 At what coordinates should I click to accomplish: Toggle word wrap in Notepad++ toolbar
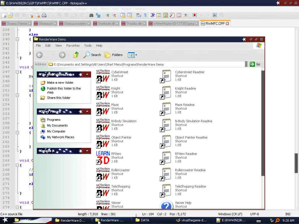point(139,15)
